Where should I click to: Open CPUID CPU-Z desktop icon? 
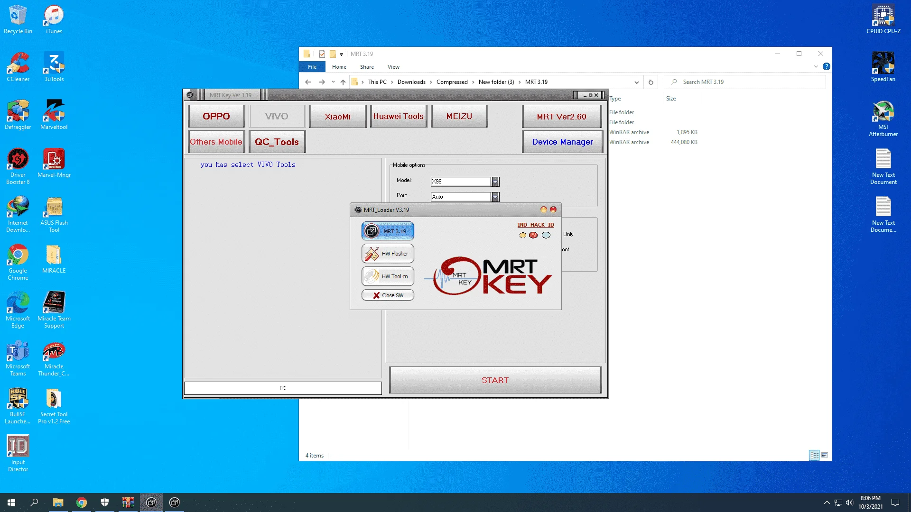coord(883,19)
